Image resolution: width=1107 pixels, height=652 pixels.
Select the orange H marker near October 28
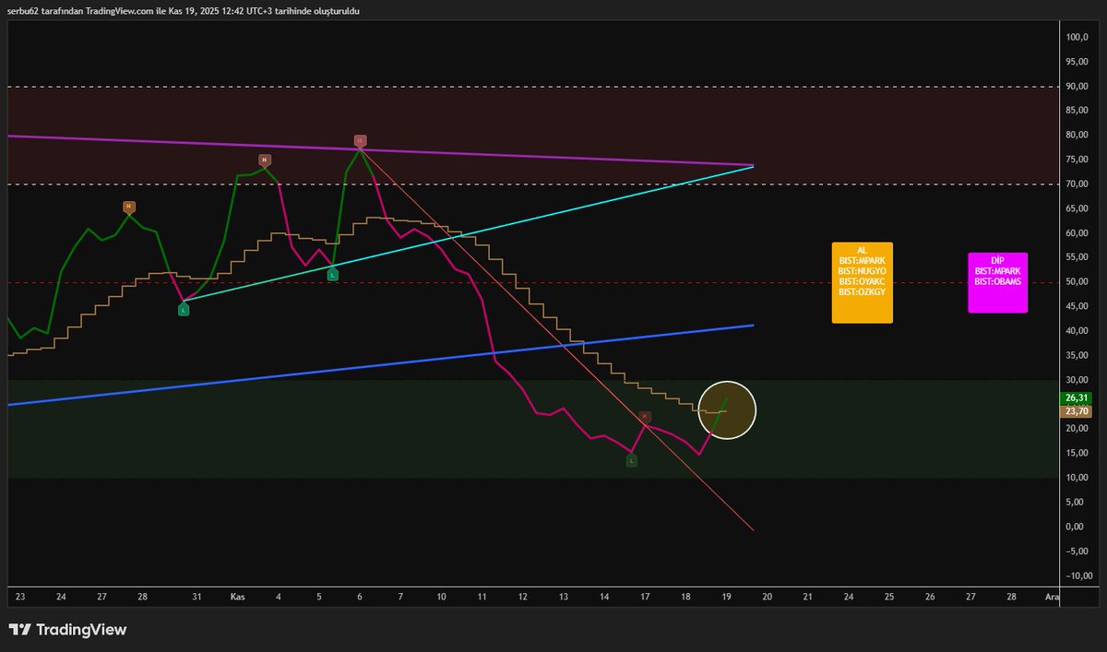click(129, 207)
